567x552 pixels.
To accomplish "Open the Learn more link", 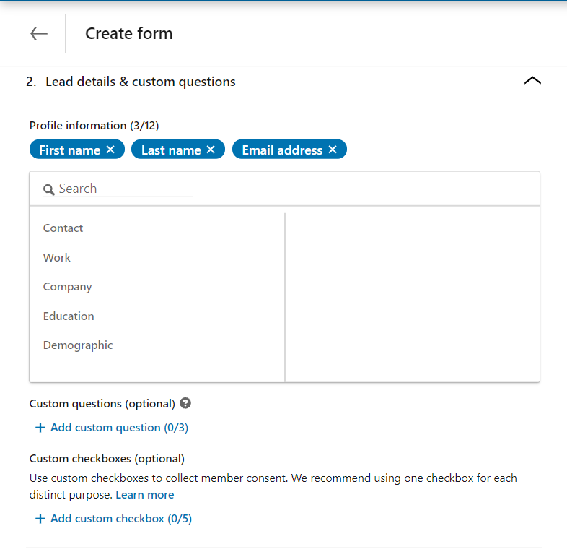I will (x=145, y=495).
